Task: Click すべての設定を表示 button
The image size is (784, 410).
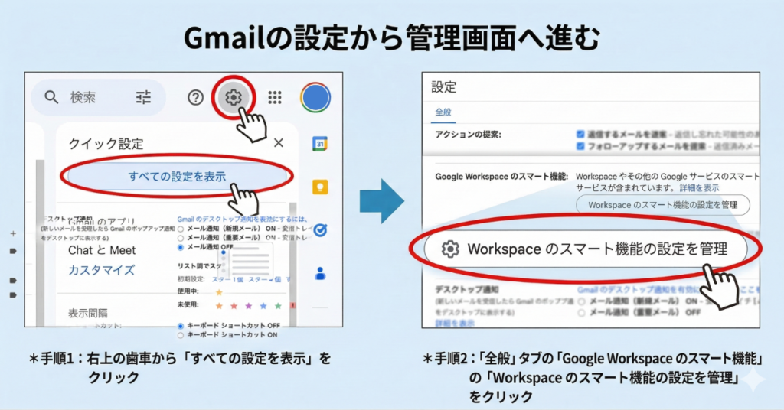Action: (x=177, y=176)
